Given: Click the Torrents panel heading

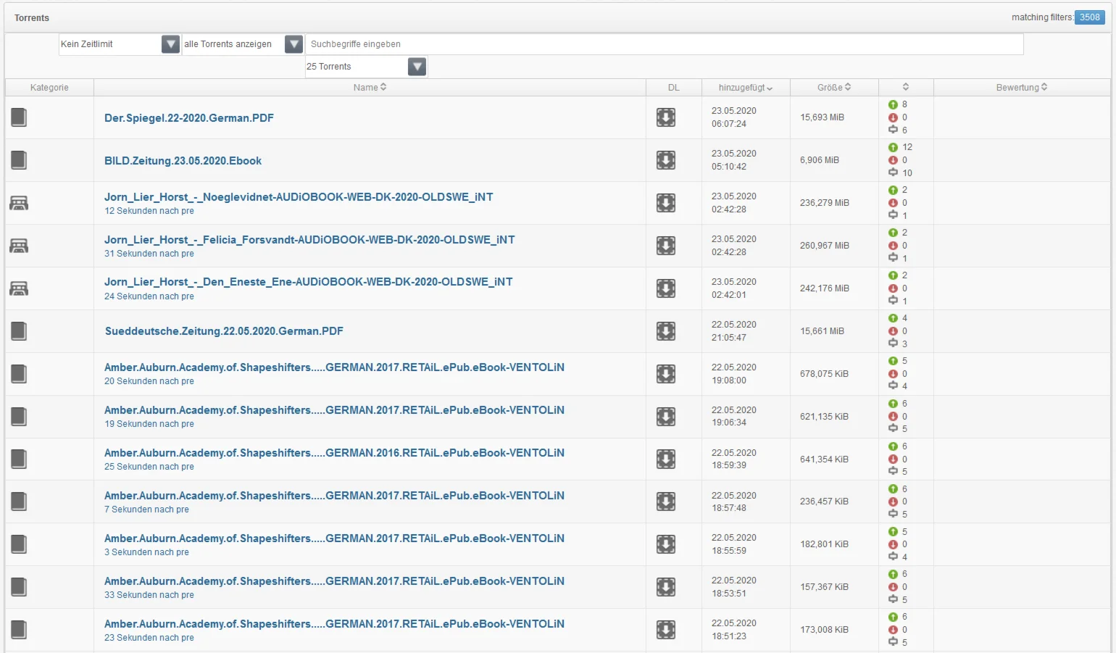Looking at the screenshot, I should click(x=32, y=18).
